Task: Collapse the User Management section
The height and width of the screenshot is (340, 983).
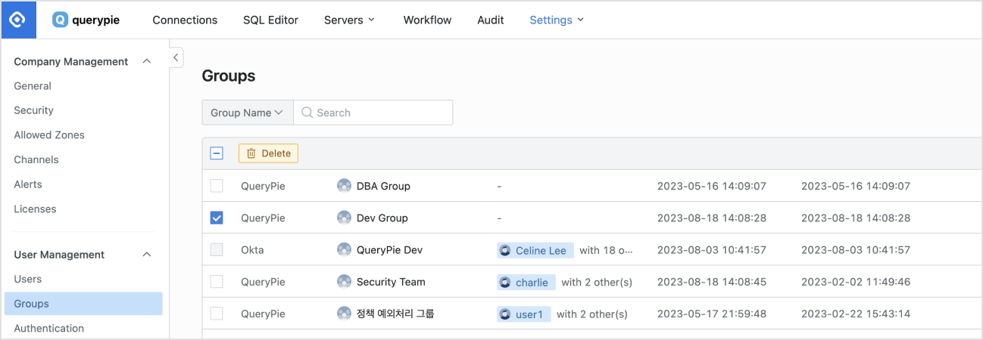Action: click(147, 255)
